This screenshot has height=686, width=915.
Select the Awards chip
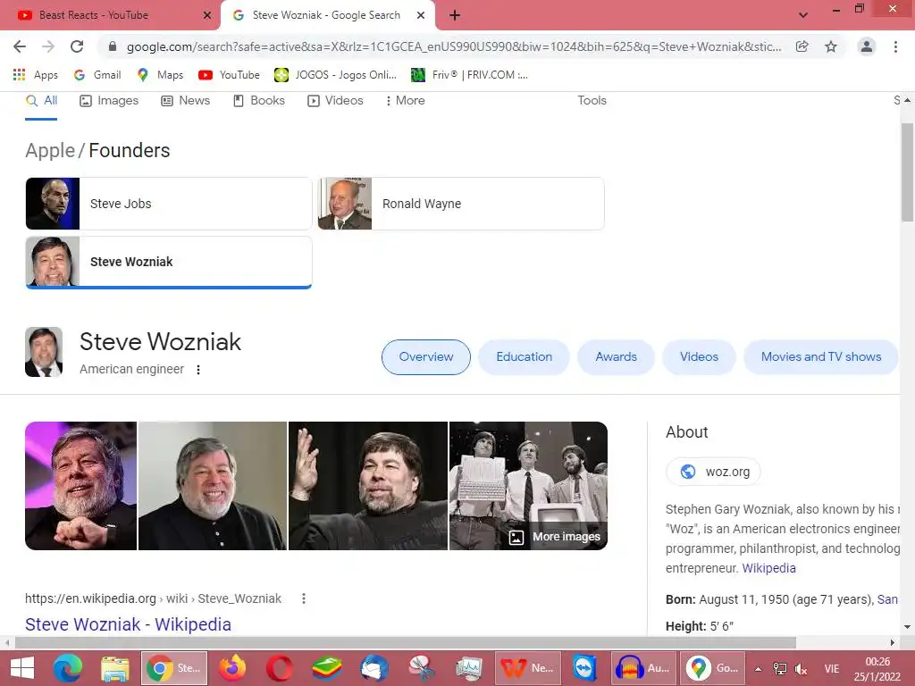pyautogui.click(x=617, y=357)
